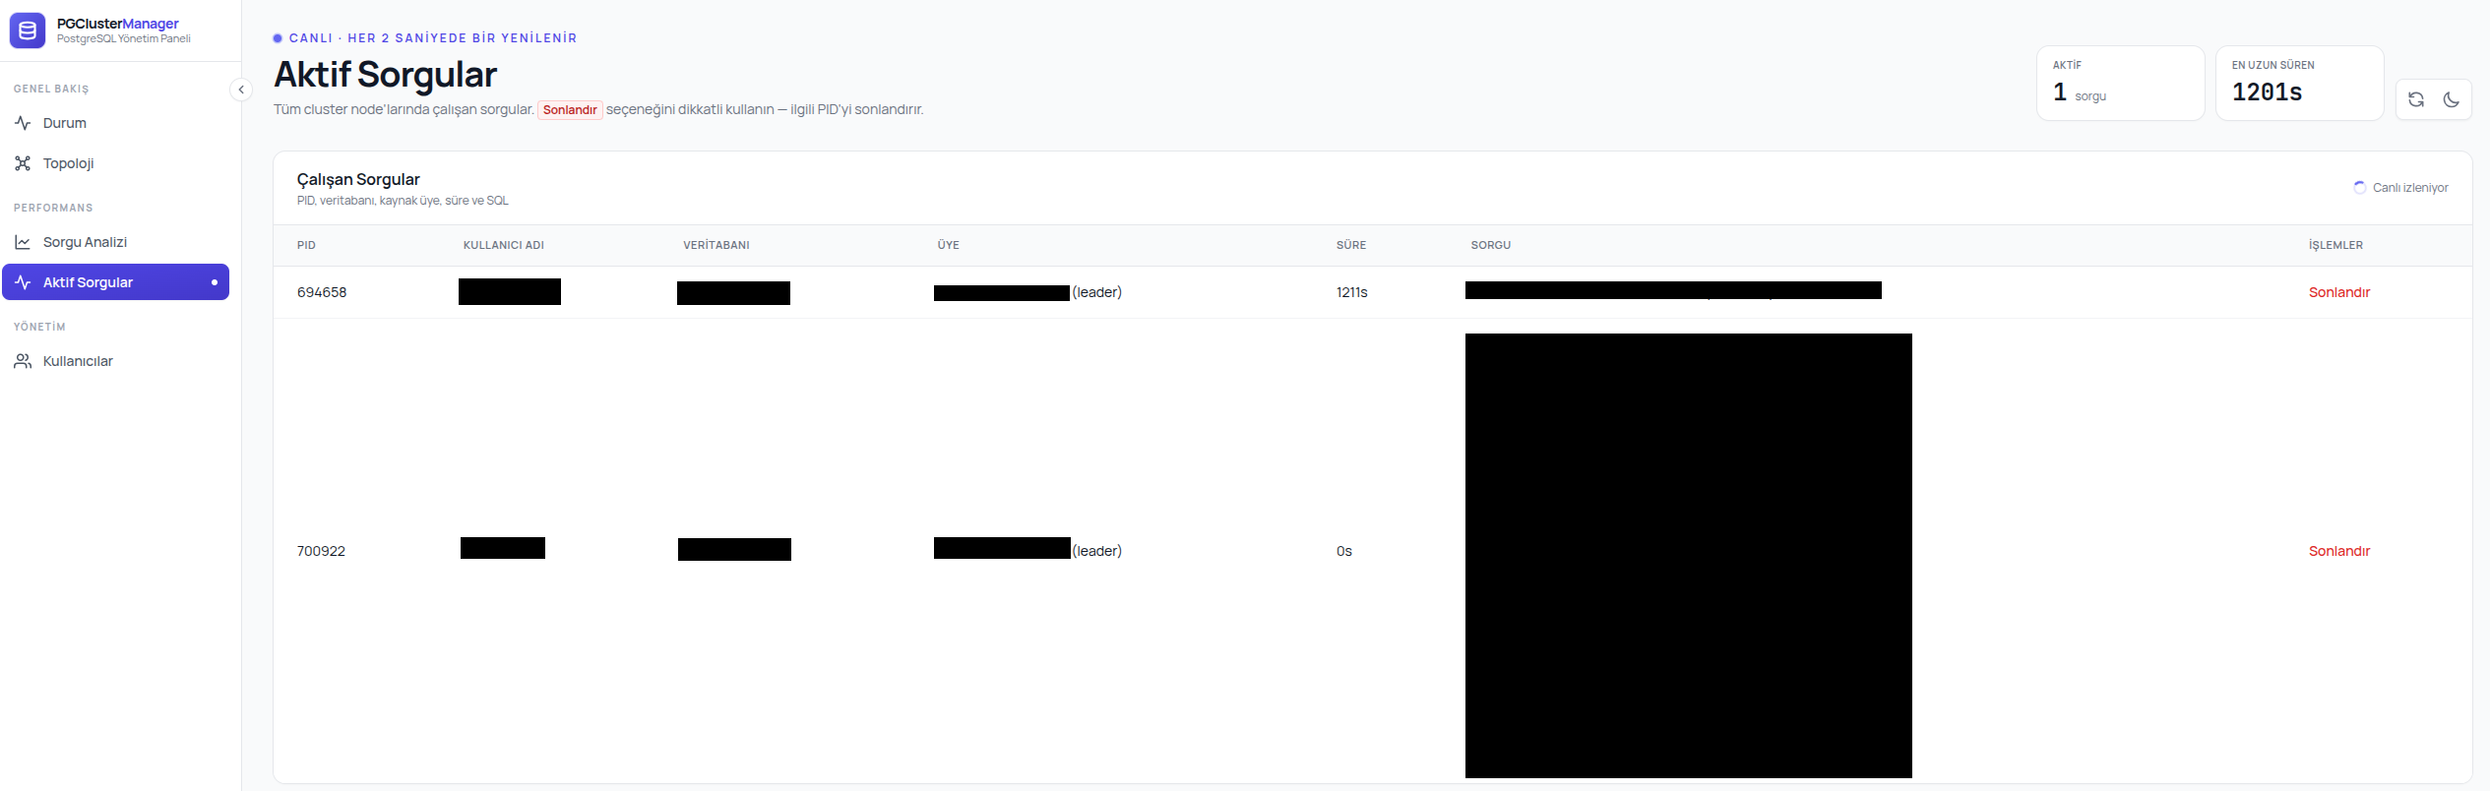The height and width of the screenshot is (791, 2490).
Task: Click the AKTİF 1 sorgu stat card
Action: pyautogui.click(x=2121, y=84)
